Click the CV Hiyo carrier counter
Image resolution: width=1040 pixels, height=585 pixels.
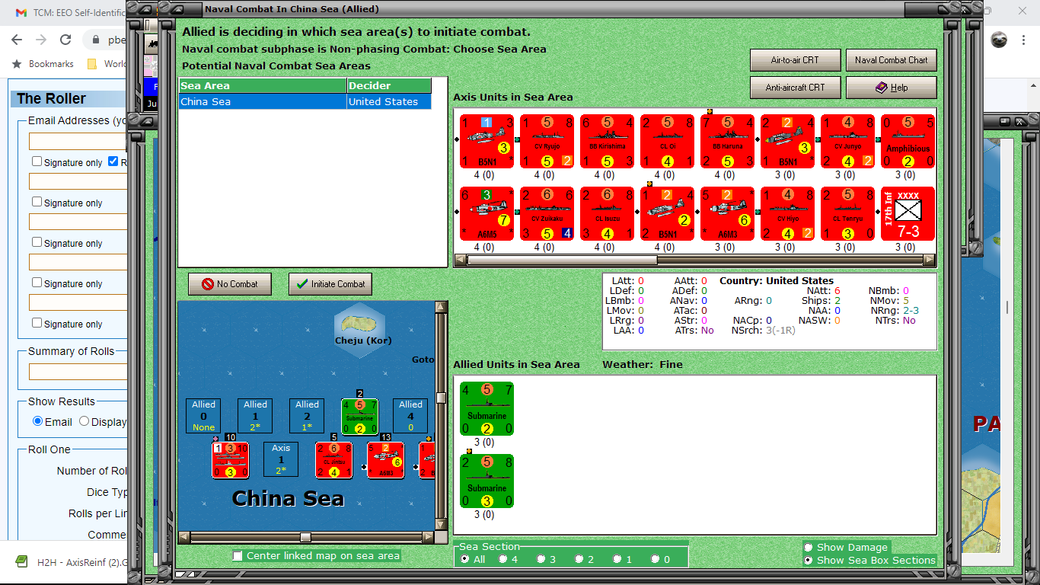click(x=787, y=214)
